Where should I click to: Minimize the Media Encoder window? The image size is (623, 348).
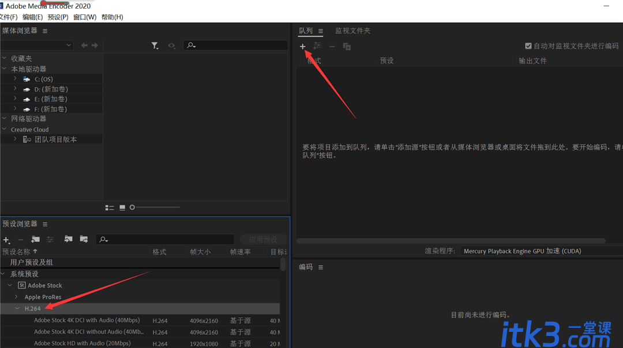tap(606, 6)
